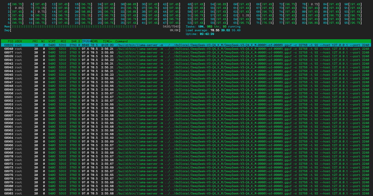Click CPU 95 meter showing 96.7%
The image size is (373, 196).
pos(354,23)
